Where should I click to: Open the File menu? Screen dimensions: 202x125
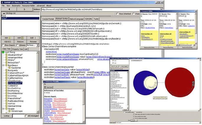pos(3,6)
